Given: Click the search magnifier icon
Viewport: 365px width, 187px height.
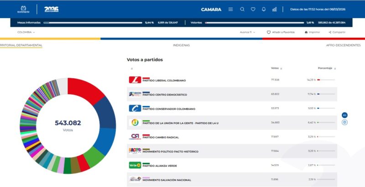Looking at the screenshot, I should [x=242, y=9].
